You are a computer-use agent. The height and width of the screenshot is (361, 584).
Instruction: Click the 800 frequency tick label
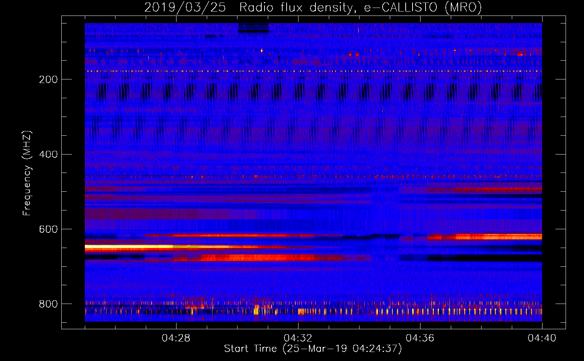48,304
